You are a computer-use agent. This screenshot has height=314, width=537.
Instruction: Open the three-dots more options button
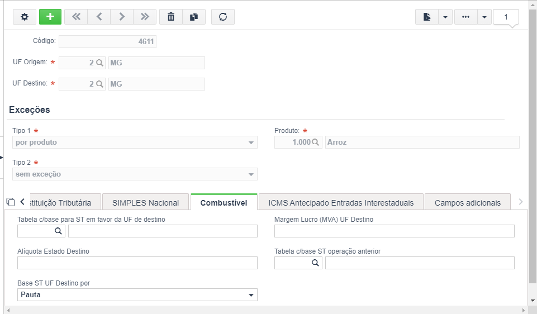[466, 17]
